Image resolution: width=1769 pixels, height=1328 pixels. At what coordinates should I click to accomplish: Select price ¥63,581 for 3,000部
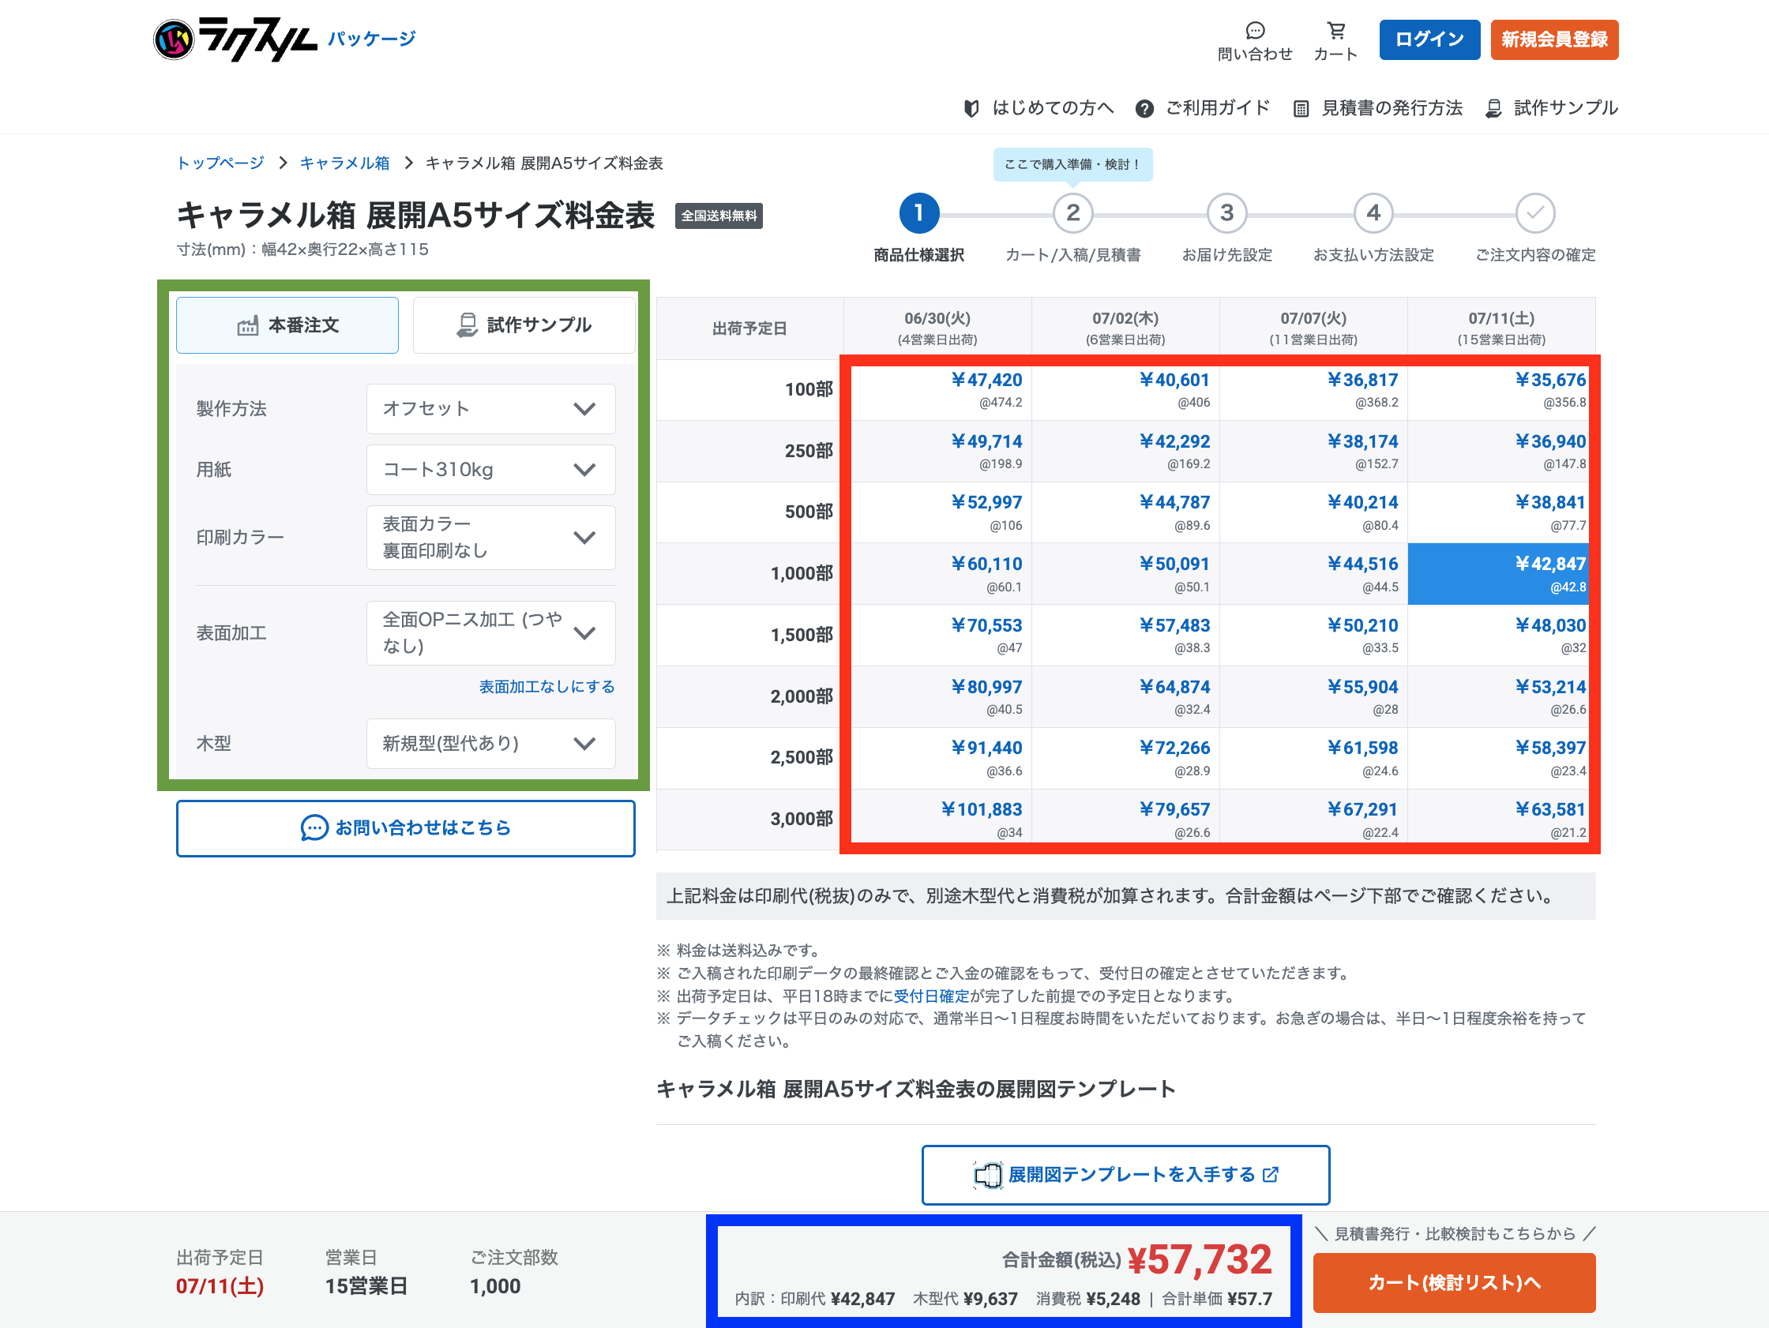click(x=1502, y=820)
